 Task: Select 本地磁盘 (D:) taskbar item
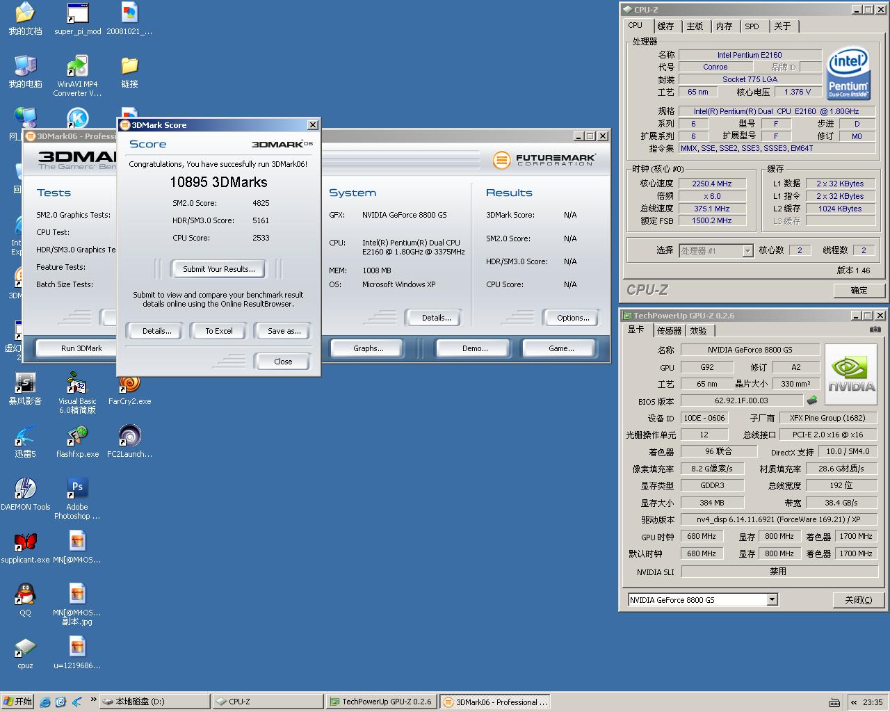point(154,702)
